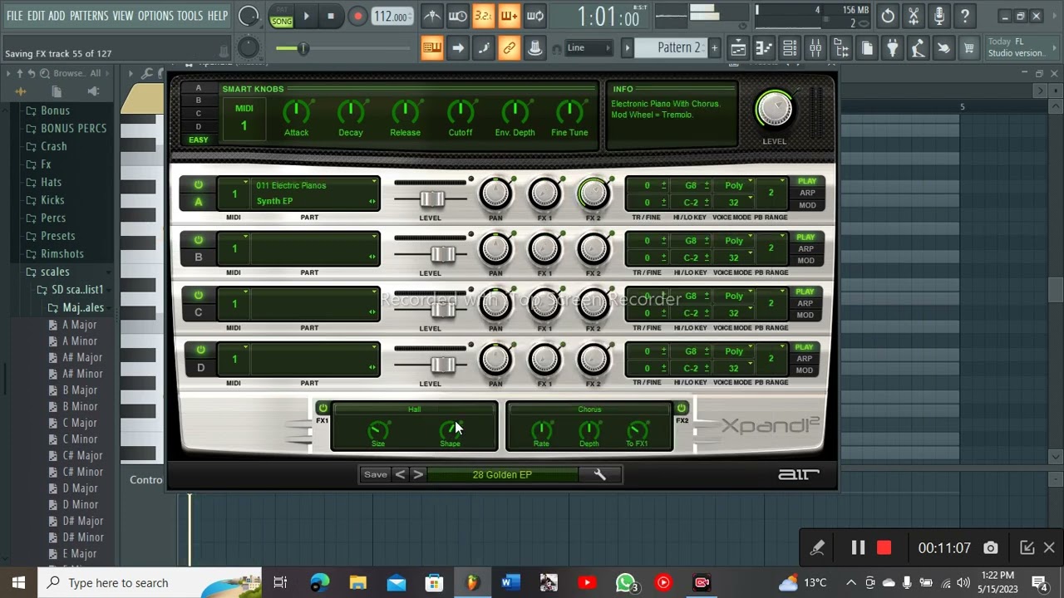The image size is (1064, 598).
Task: Open the Pattern 2 selector
Action: pyautogui.click(x=670, y=48)
